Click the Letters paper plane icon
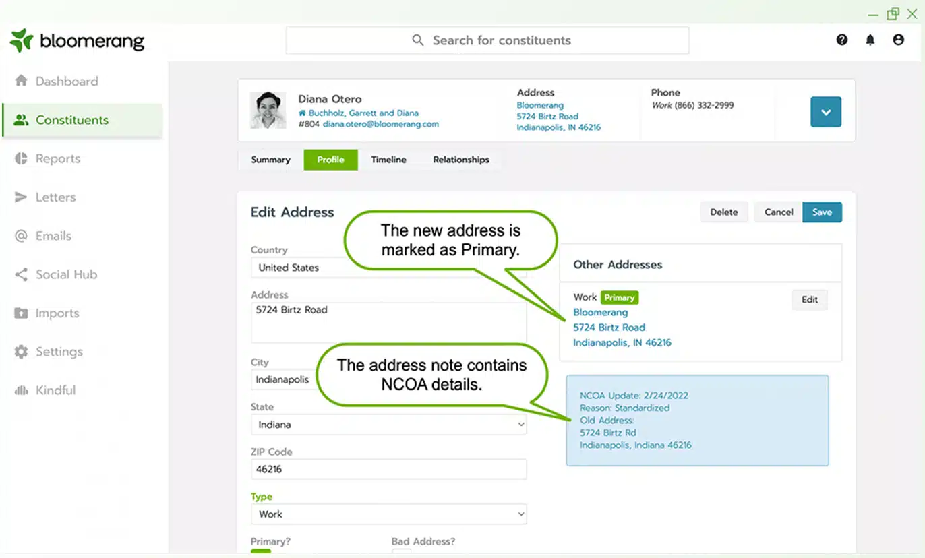This screenshot has height=558, width=925. (22, 197)
